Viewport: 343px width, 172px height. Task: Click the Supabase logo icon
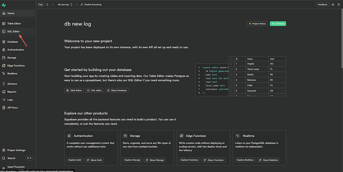(3, 5)
